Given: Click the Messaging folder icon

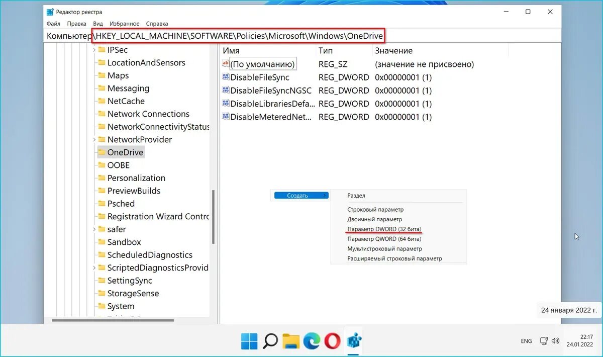Looking at the screenshot, I should (x=102, y=88).
